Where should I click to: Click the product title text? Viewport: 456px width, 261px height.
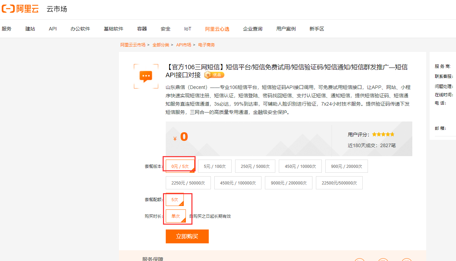pyautogui.click(x=286, y=71)
